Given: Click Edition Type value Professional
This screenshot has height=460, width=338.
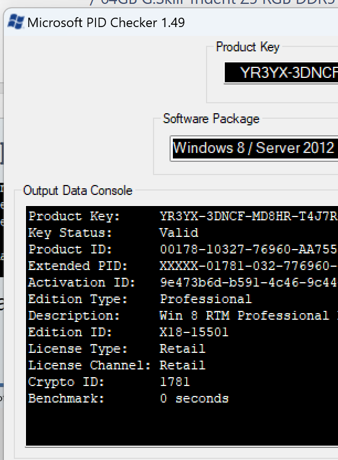Looking at the screenshot, I should (x=205, y=299).
